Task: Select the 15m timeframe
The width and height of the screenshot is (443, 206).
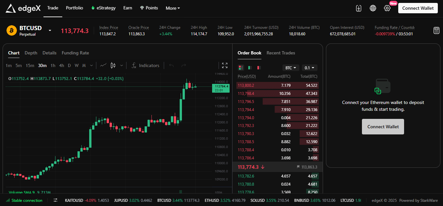Action: pyautogui.click(x=30, y=65)
